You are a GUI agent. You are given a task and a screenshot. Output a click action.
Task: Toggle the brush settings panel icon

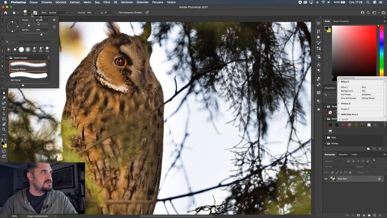[x=35, y=13]
